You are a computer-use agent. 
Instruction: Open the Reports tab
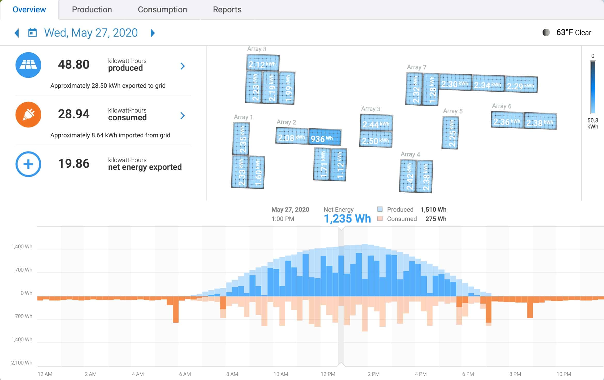(227, 10)
